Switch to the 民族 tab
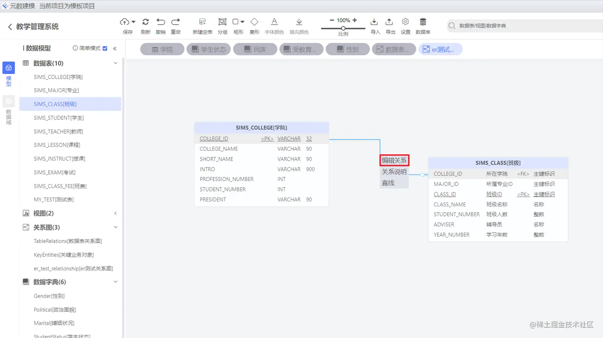The height and width of the screenshot is (338, 603). (x=255, y=49)
